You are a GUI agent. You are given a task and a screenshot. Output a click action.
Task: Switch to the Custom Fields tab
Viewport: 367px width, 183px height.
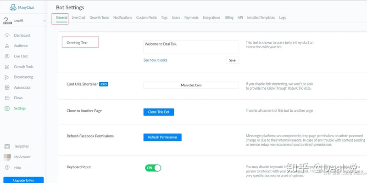pos(146,17)
